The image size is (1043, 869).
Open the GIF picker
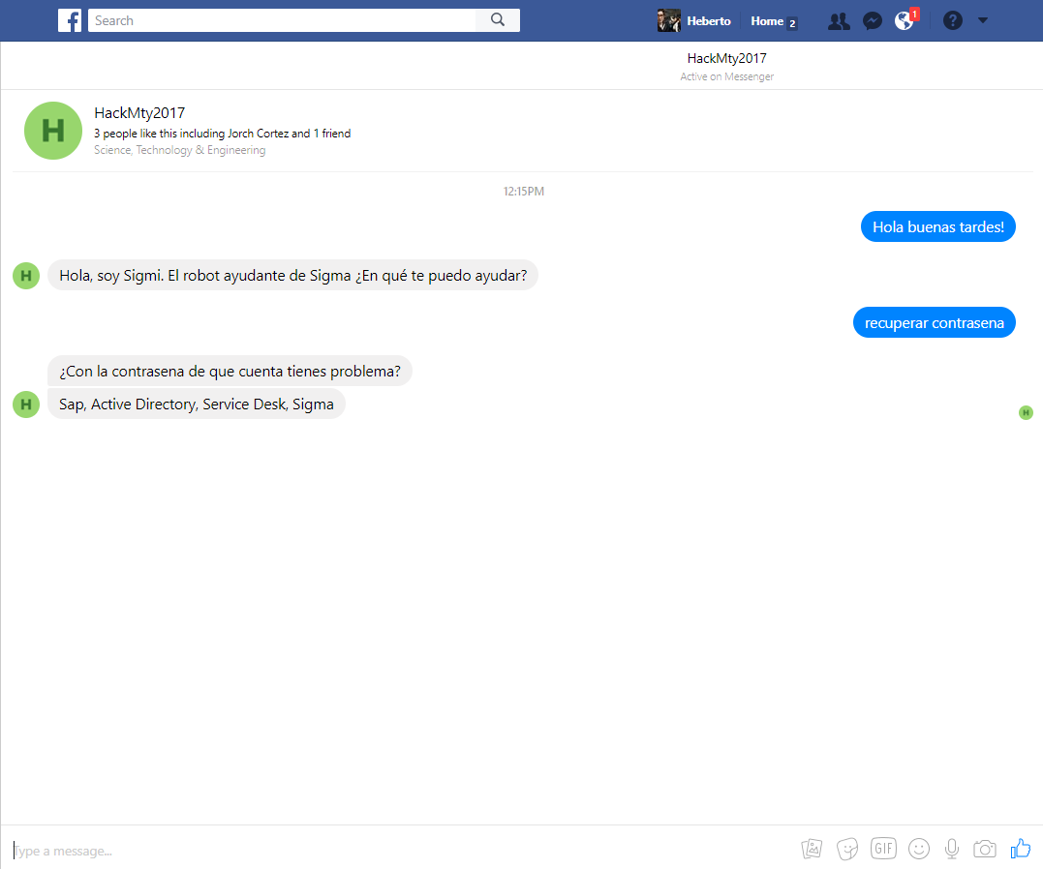883,849
